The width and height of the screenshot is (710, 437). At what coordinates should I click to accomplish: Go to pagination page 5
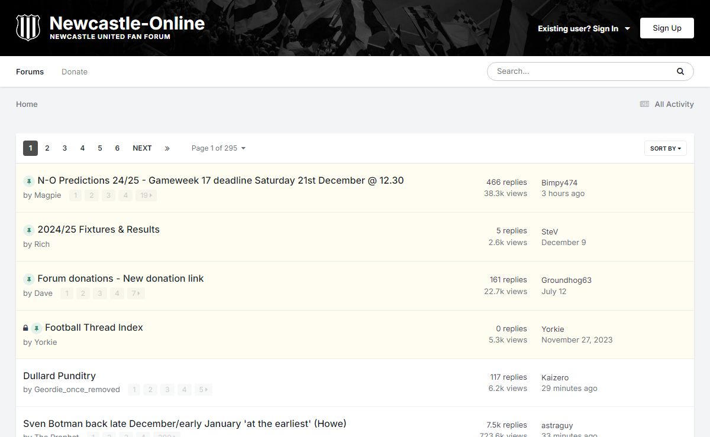(100, 148)
